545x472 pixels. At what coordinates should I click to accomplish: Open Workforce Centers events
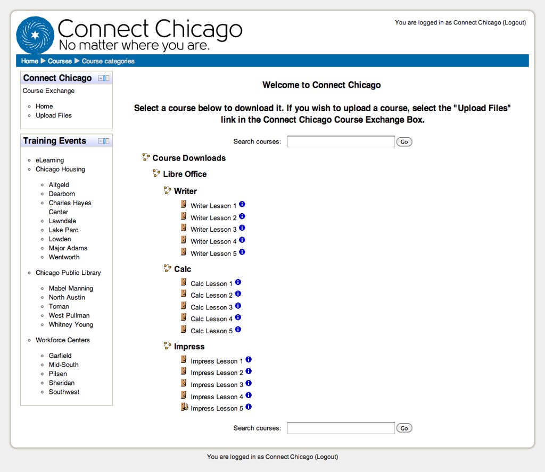[x=63, y=340]
